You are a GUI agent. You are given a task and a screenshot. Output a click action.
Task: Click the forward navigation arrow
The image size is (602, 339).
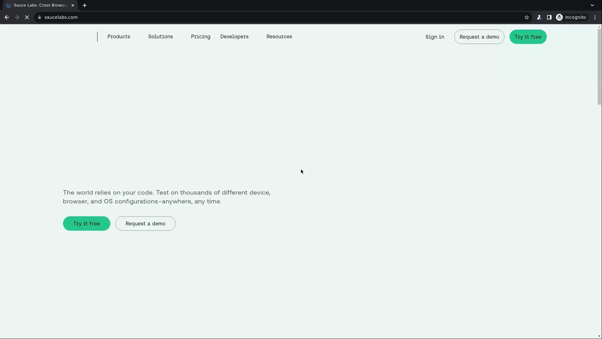[17, 17]
